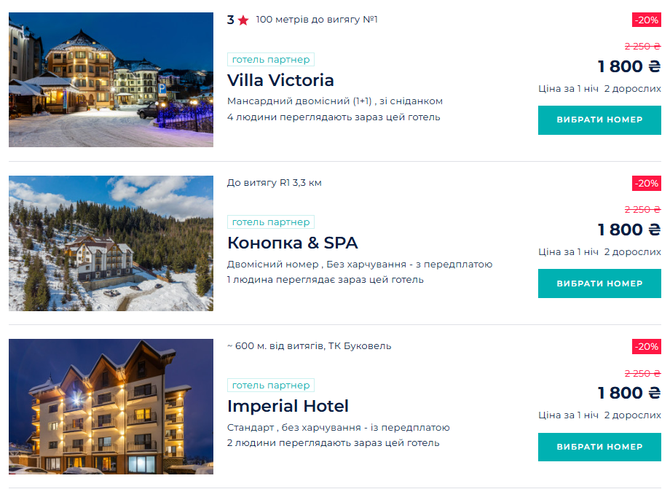The height and width of the screenshot is (489, 670).
Task: Click 'До витягу R1 3,3 км' distance text
Action: [x=274, y=183]
